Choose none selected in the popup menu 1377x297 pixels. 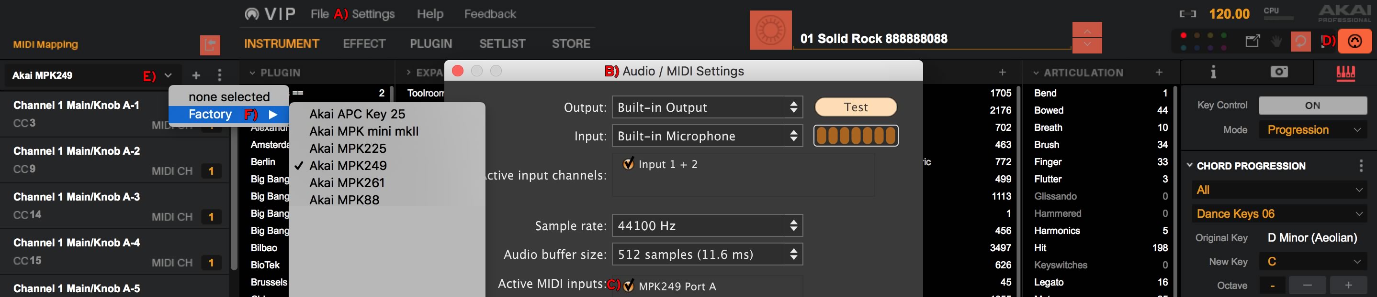[229, 96]
